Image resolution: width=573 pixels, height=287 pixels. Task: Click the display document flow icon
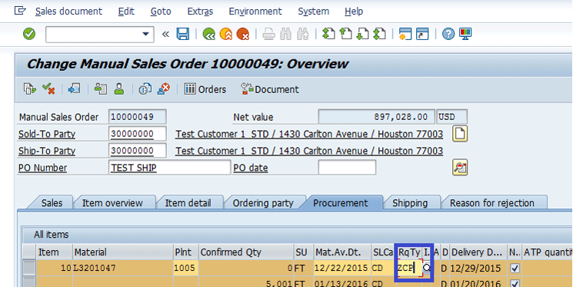[30, 88]
